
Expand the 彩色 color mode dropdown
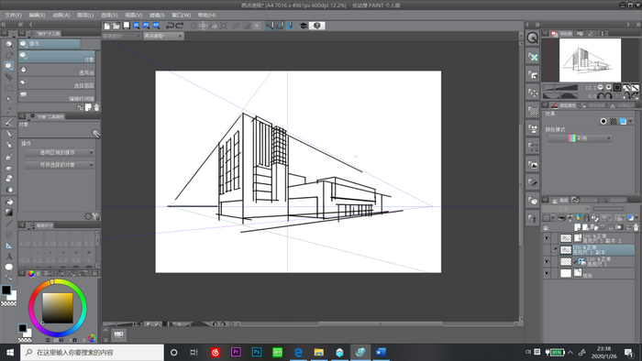pyautogui.click(x=581, y=138)
